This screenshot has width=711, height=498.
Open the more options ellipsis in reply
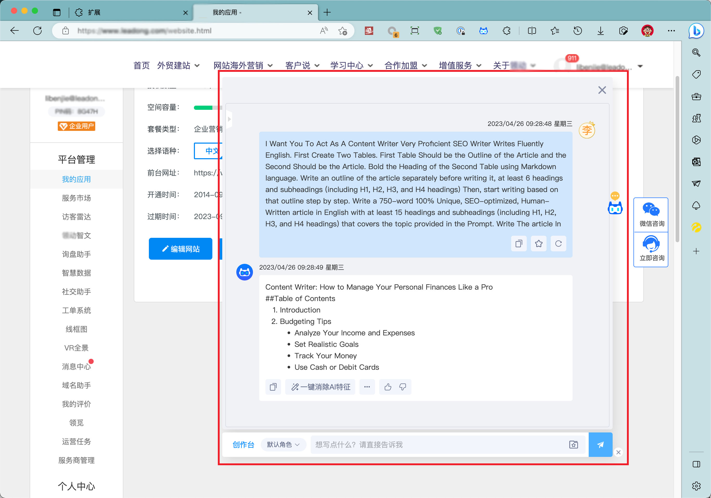click(367, 387)
